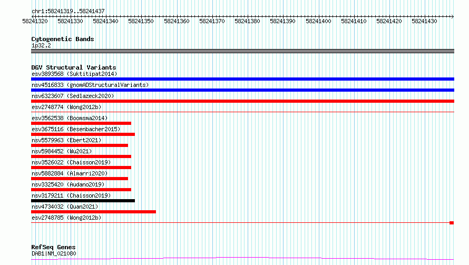
Task: Open variant nsv5984452 (Wu2021) label
Action: 62,151
